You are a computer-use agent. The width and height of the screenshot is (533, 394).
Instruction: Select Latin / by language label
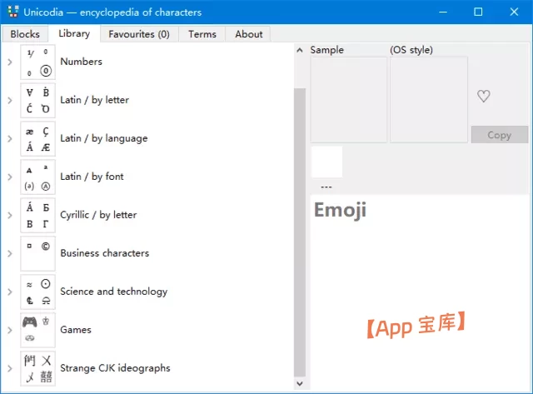(103, 138)
